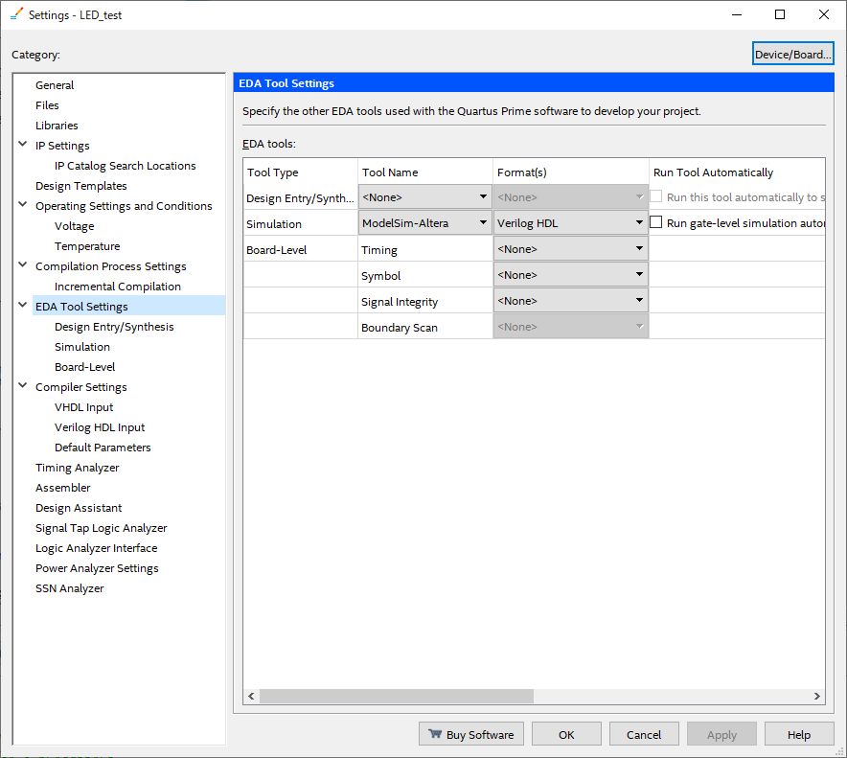Select the General category
The width and height of the screenshot is (847, 758).
pyautogui.click(x=55, y=85)
